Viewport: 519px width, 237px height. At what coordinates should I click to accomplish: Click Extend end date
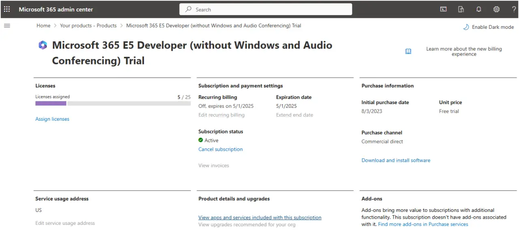click(295, 115)
